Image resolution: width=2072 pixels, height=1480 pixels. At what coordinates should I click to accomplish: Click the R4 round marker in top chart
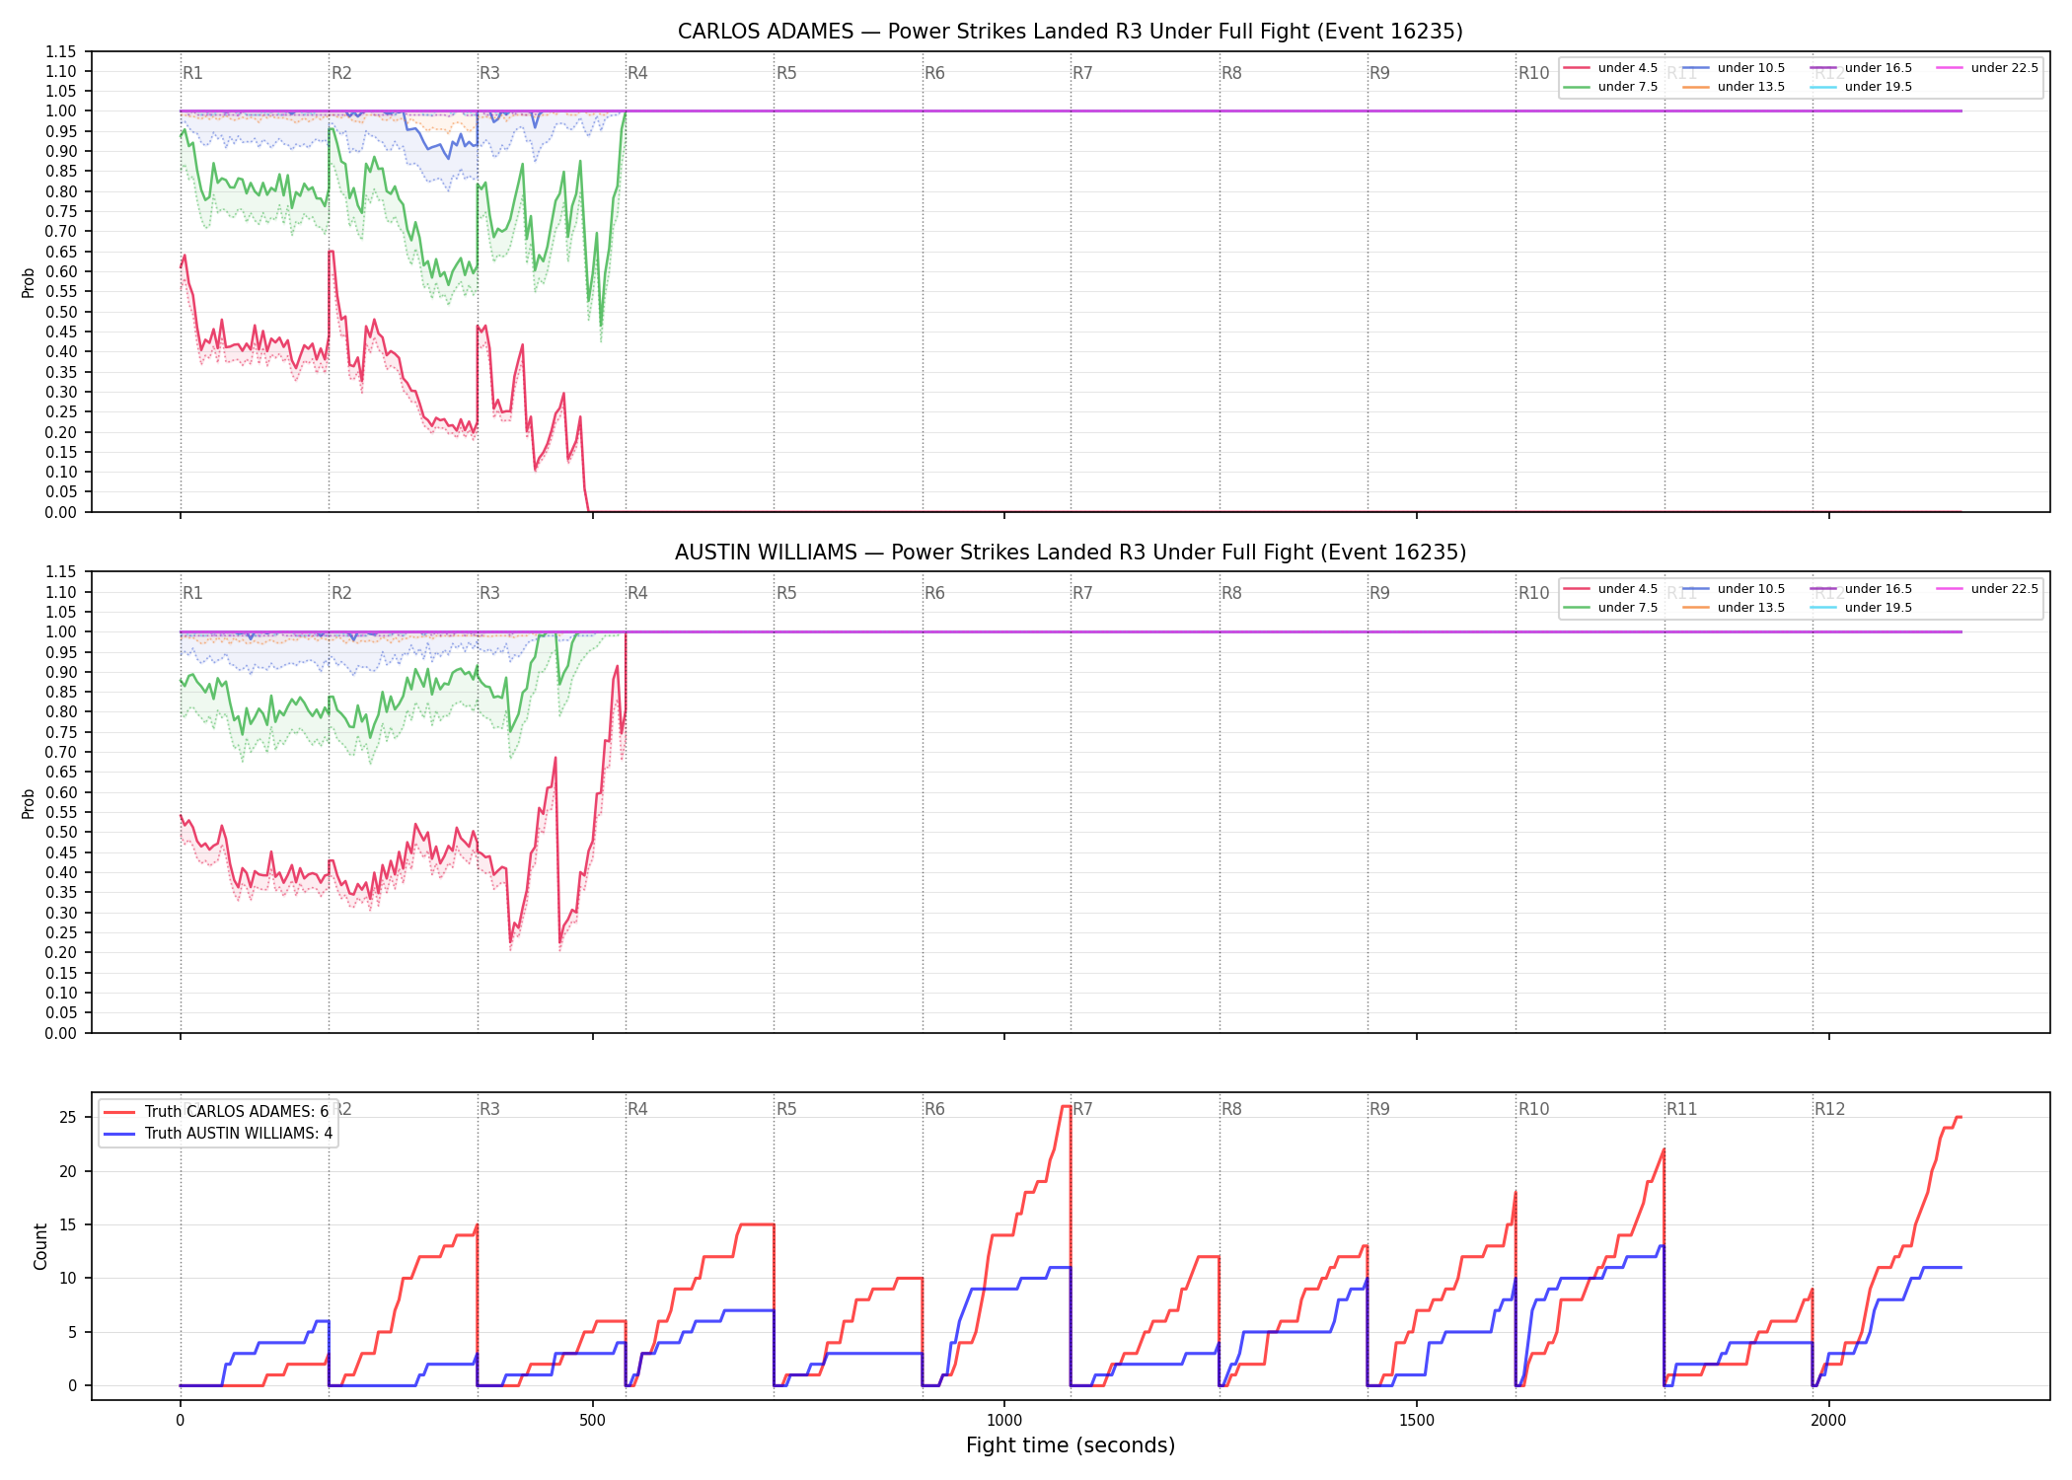point(637,73)
